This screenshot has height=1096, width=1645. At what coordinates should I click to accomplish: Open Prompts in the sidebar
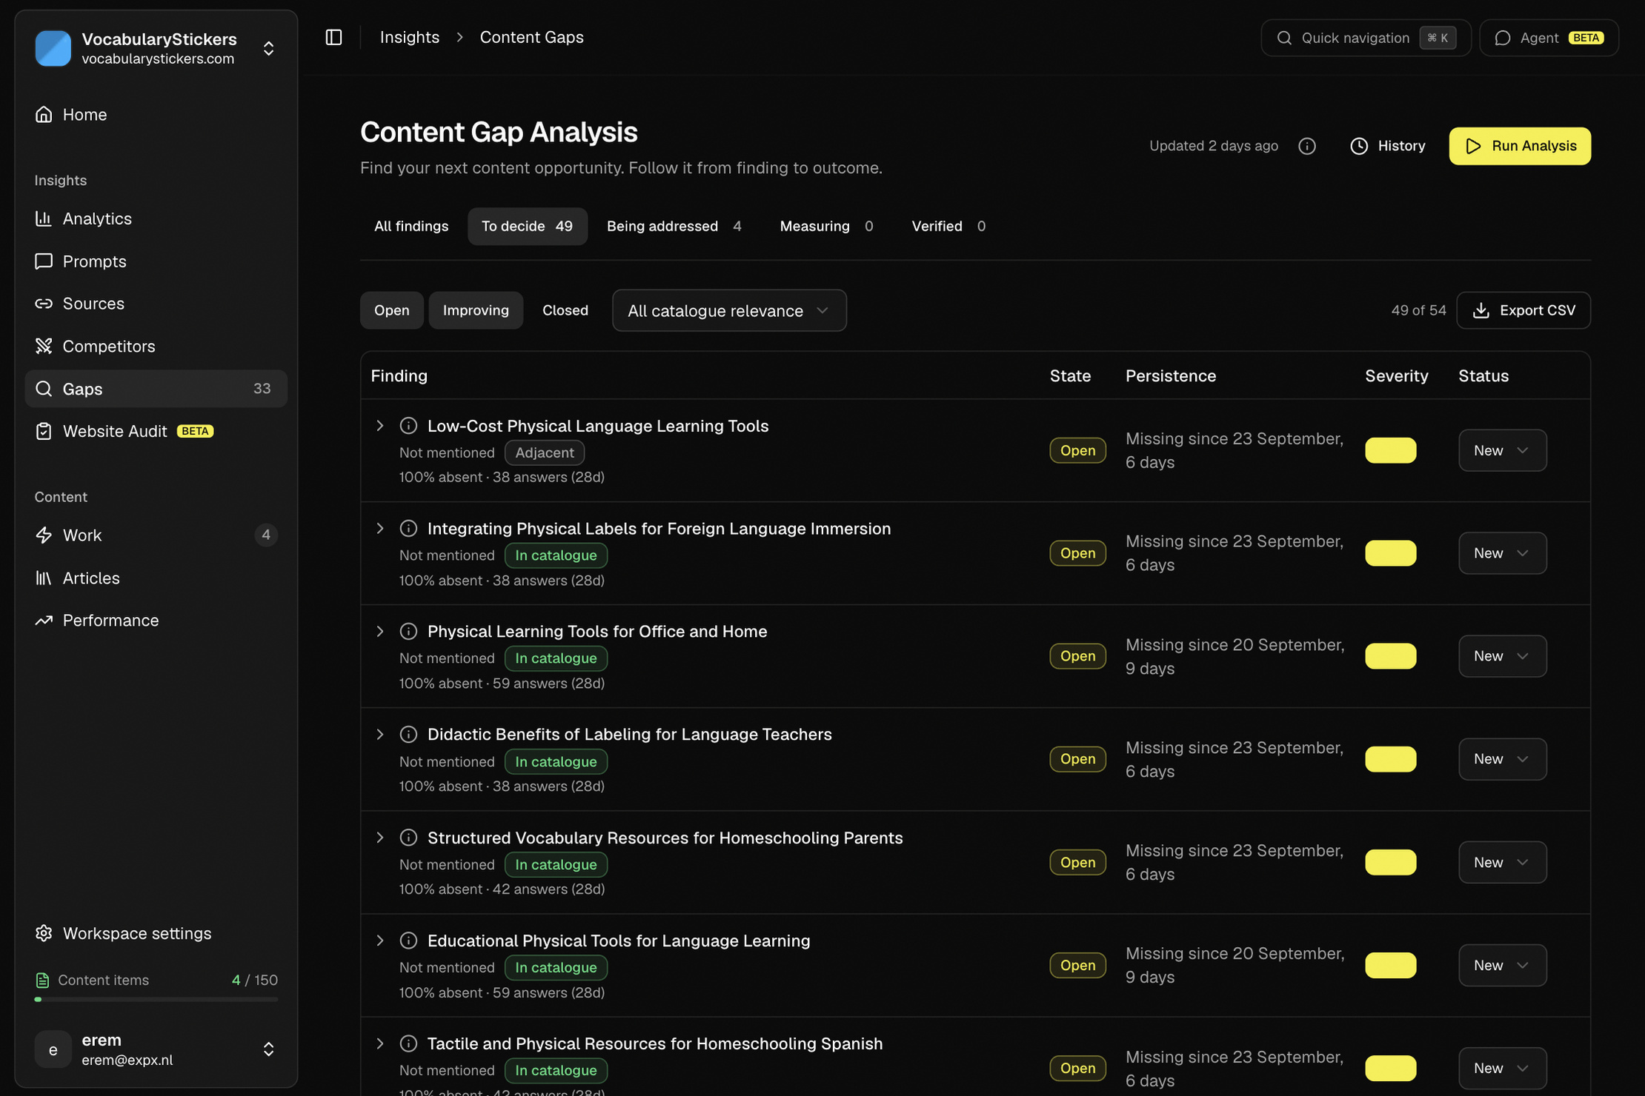tap(156, 261)
